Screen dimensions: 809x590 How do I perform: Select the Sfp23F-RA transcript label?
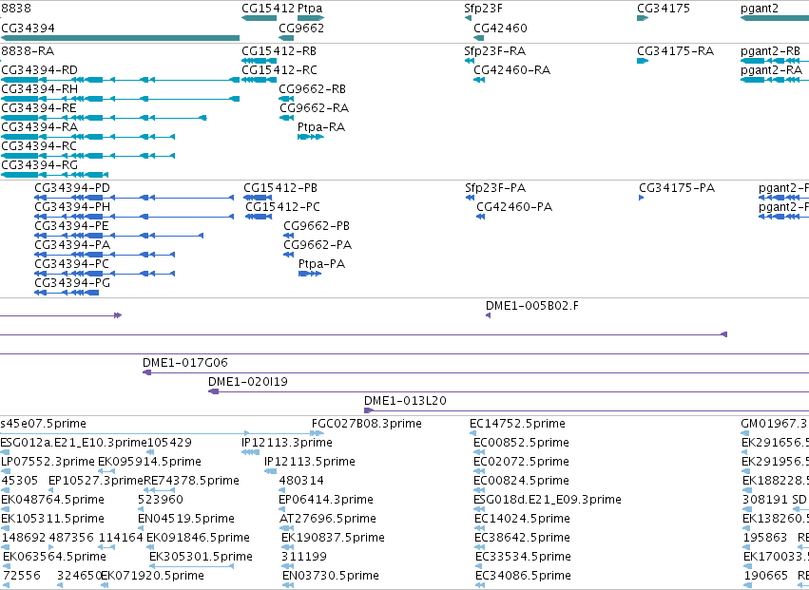click(x=495, y=51)
